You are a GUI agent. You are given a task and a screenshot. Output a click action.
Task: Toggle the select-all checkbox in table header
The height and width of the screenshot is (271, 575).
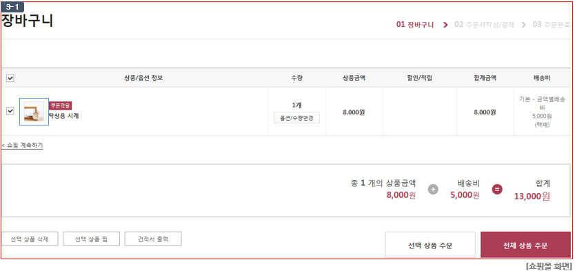[10, 78]
